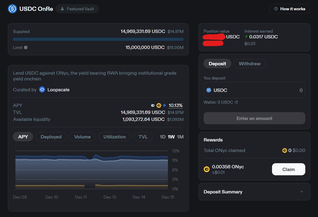Screen dimensions: 318x217
Task: Click the USDC token icon in deposit field
Action: pyautogui.click(x=209, y=90)
